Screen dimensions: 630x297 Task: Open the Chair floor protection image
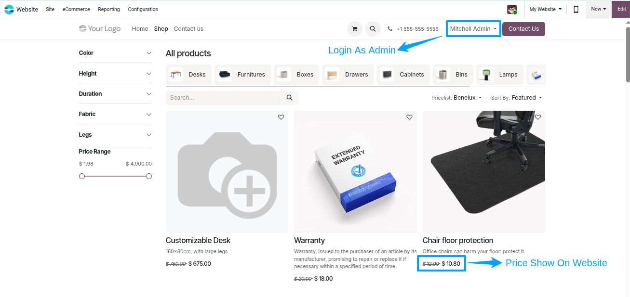pos(484,172)
